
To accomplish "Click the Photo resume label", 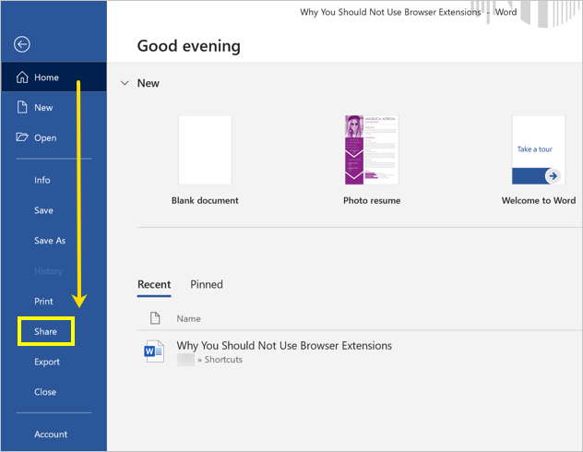I will (372, 201).
